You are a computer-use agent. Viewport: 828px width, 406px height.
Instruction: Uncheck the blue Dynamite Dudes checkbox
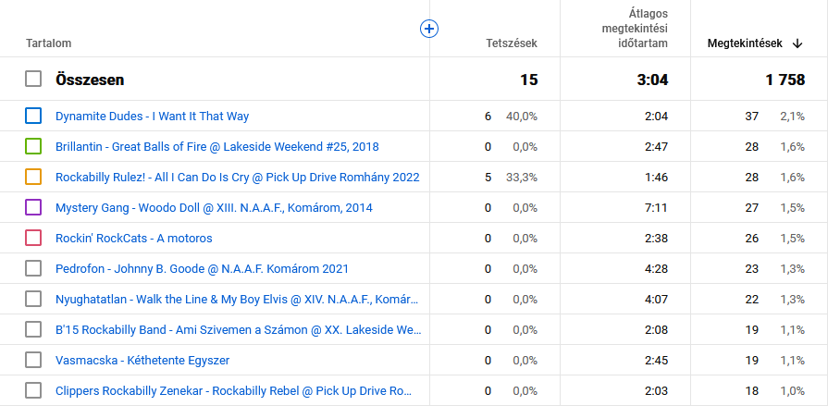click(33, 116)
